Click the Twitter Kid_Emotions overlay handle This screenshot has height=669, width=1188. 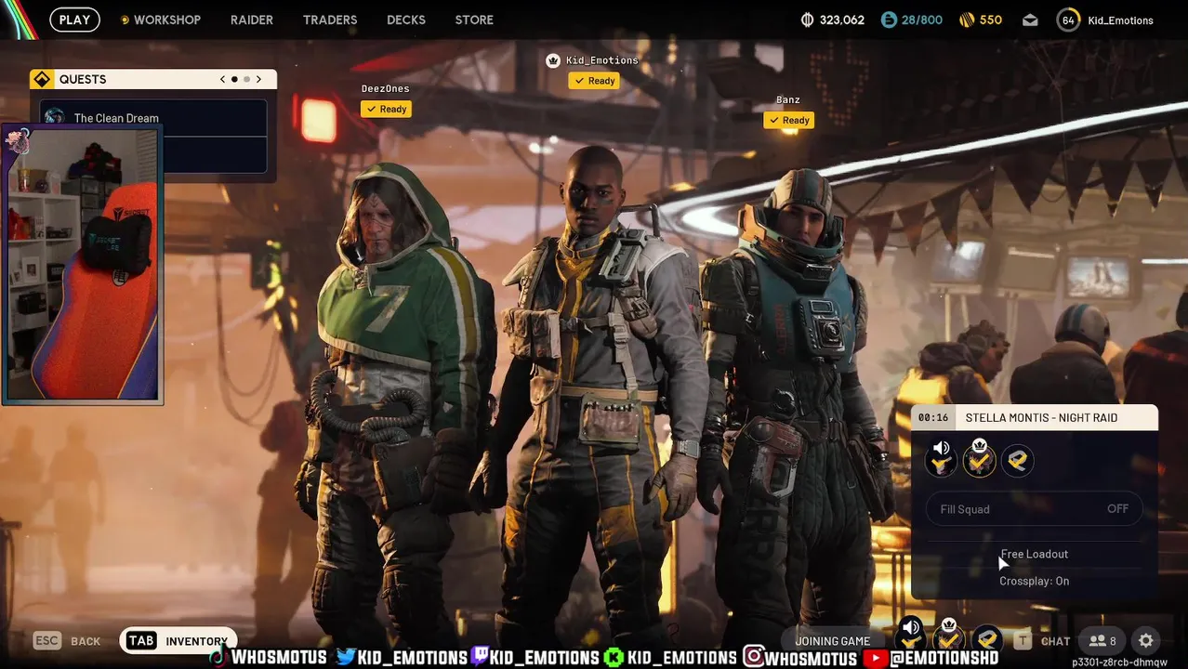tap(402, 658)
